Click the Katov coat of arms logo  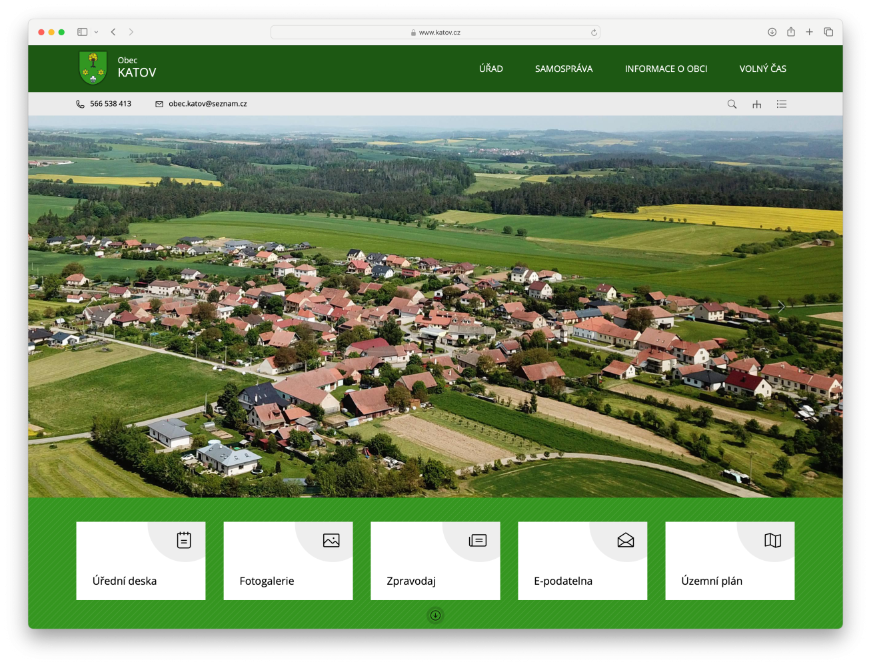pos(93,68)
